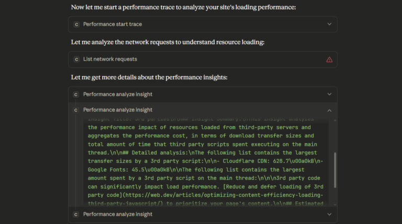Viewport: 402px width, 224px height.
Task: Click the icon beside List network requests
Action: pos(76,60)
